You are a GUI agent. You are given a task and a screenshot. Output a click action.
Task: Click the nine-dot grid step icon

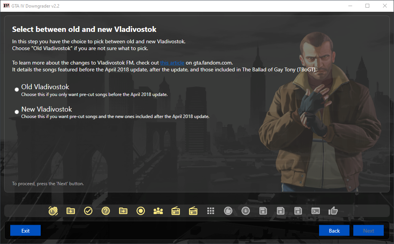pyautogui.click(x=211, y=211)
